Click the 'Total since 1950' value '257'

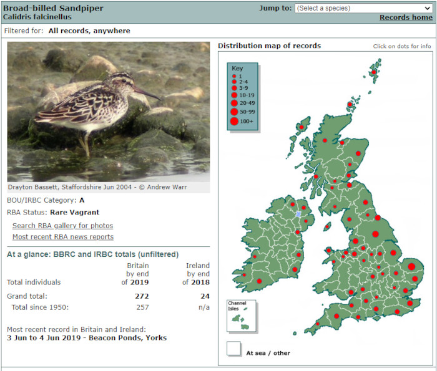coord(142,307)
